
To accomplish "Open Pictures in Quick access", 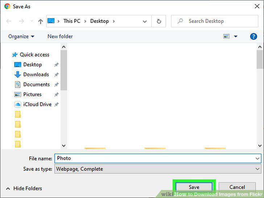I will coord(32,94).
